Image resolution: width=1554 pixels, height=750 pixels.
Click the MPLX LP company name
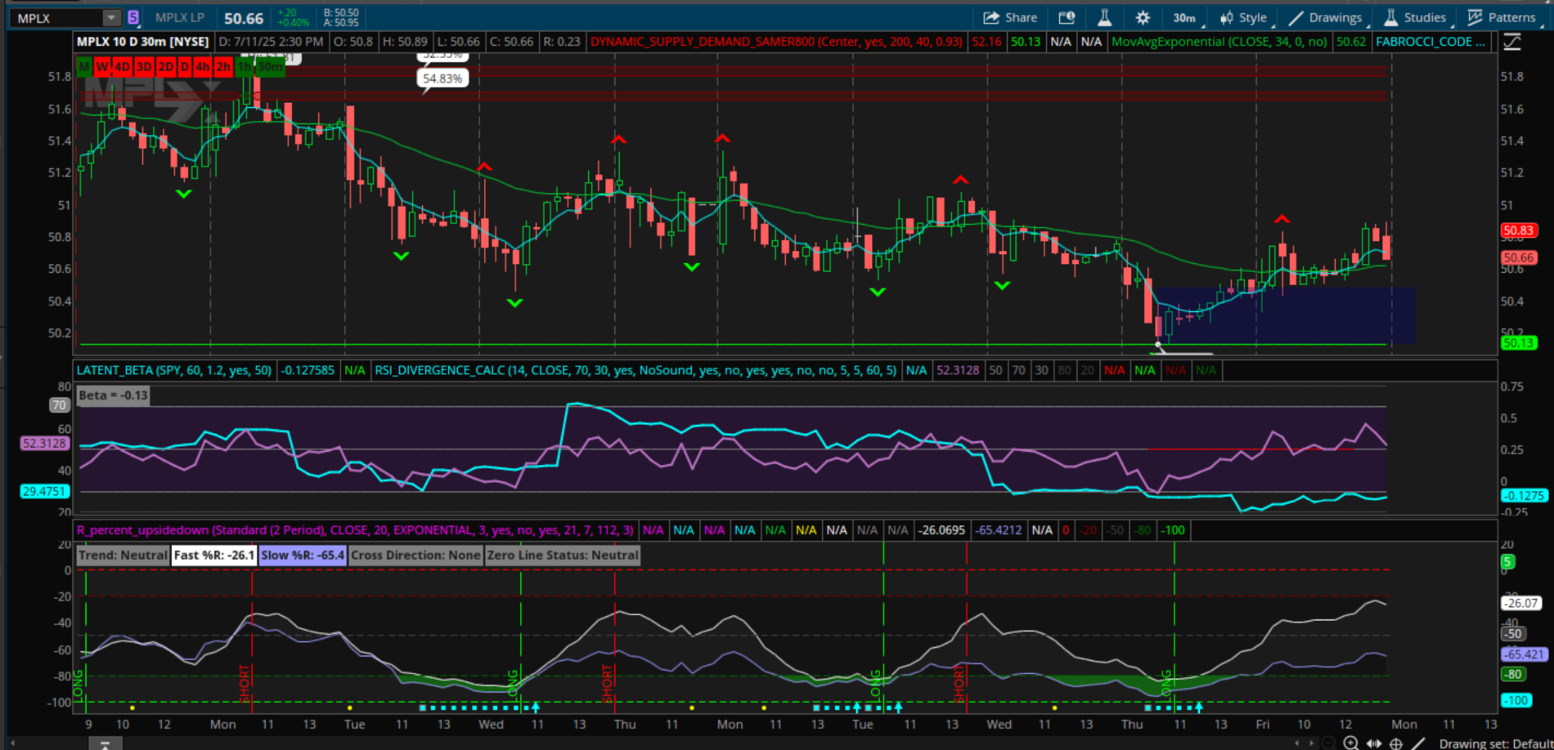click(x=179, y=17)
